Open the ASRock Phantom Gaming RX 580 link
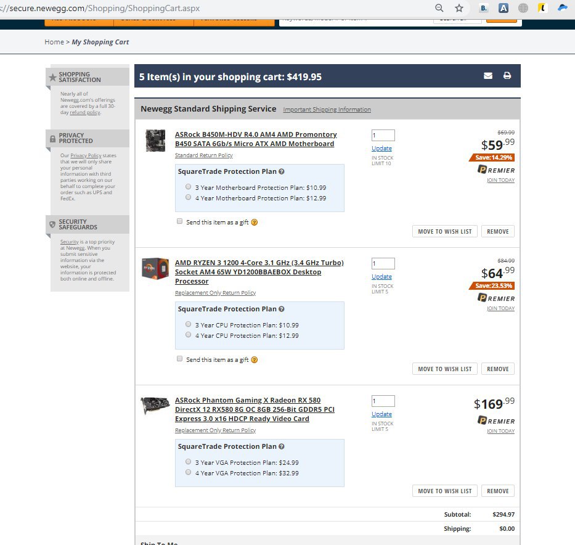Viewport: 575px width, 545px height. [255, 409]
